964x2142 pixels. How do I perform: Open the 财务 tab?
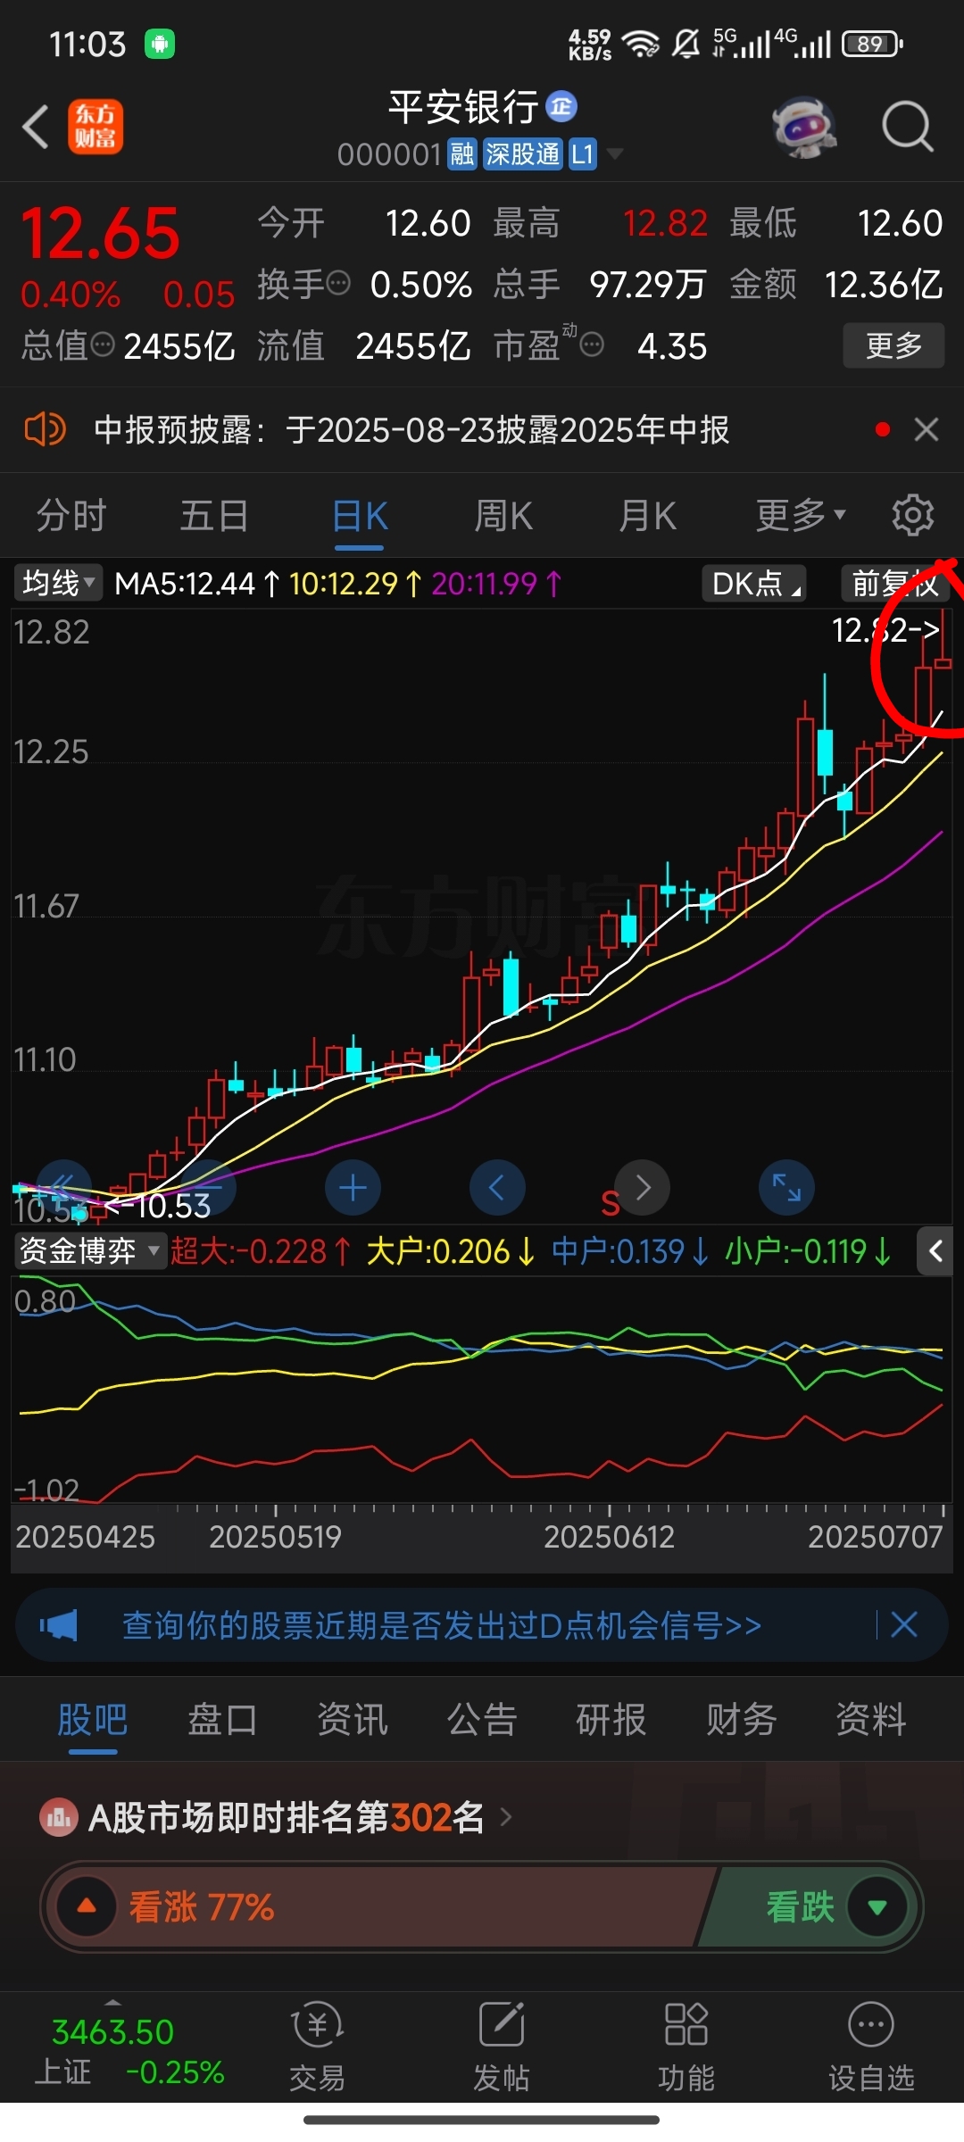[742, 1719]
